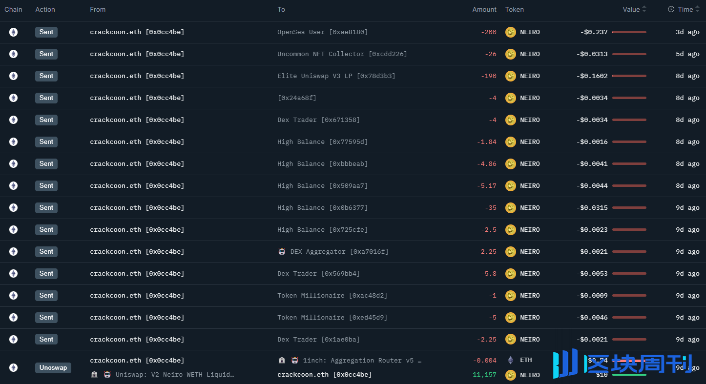This screenshot has width=706, height=384.
Task: Click NEIRO token icon in the -1 row
Action: pyautogui.click(x=511, y=296)
